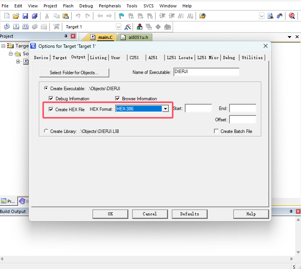Click the Defaults button
Screen dimensions: 301x269
coord(190,214)
